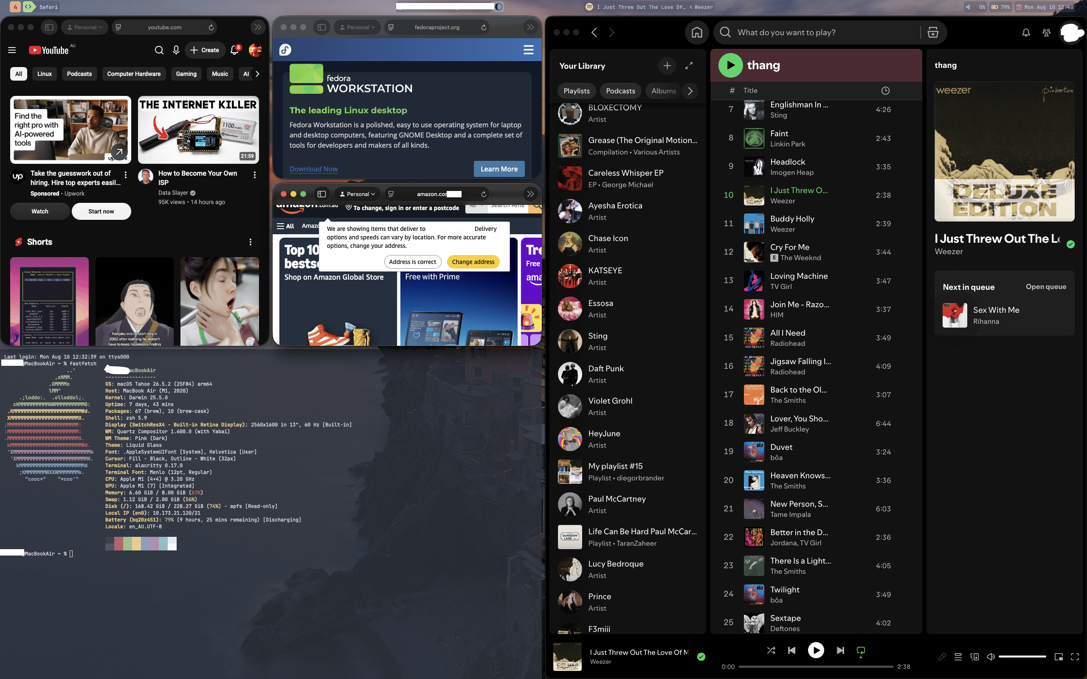
Task: Play the thang playlist with green button
Action: click(x=730, y=65)
